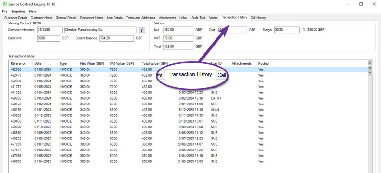Click the Customer reference field 01/3590

[50, 30]
